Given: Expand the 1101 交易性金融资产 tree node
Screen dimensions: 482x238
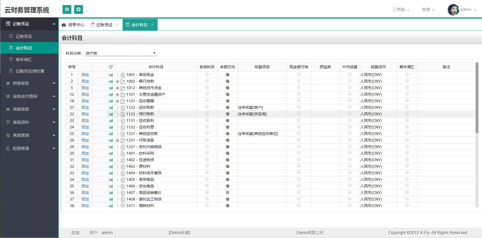Looking at the screenshot, I should pyautogui.click(x=118, y=94).
